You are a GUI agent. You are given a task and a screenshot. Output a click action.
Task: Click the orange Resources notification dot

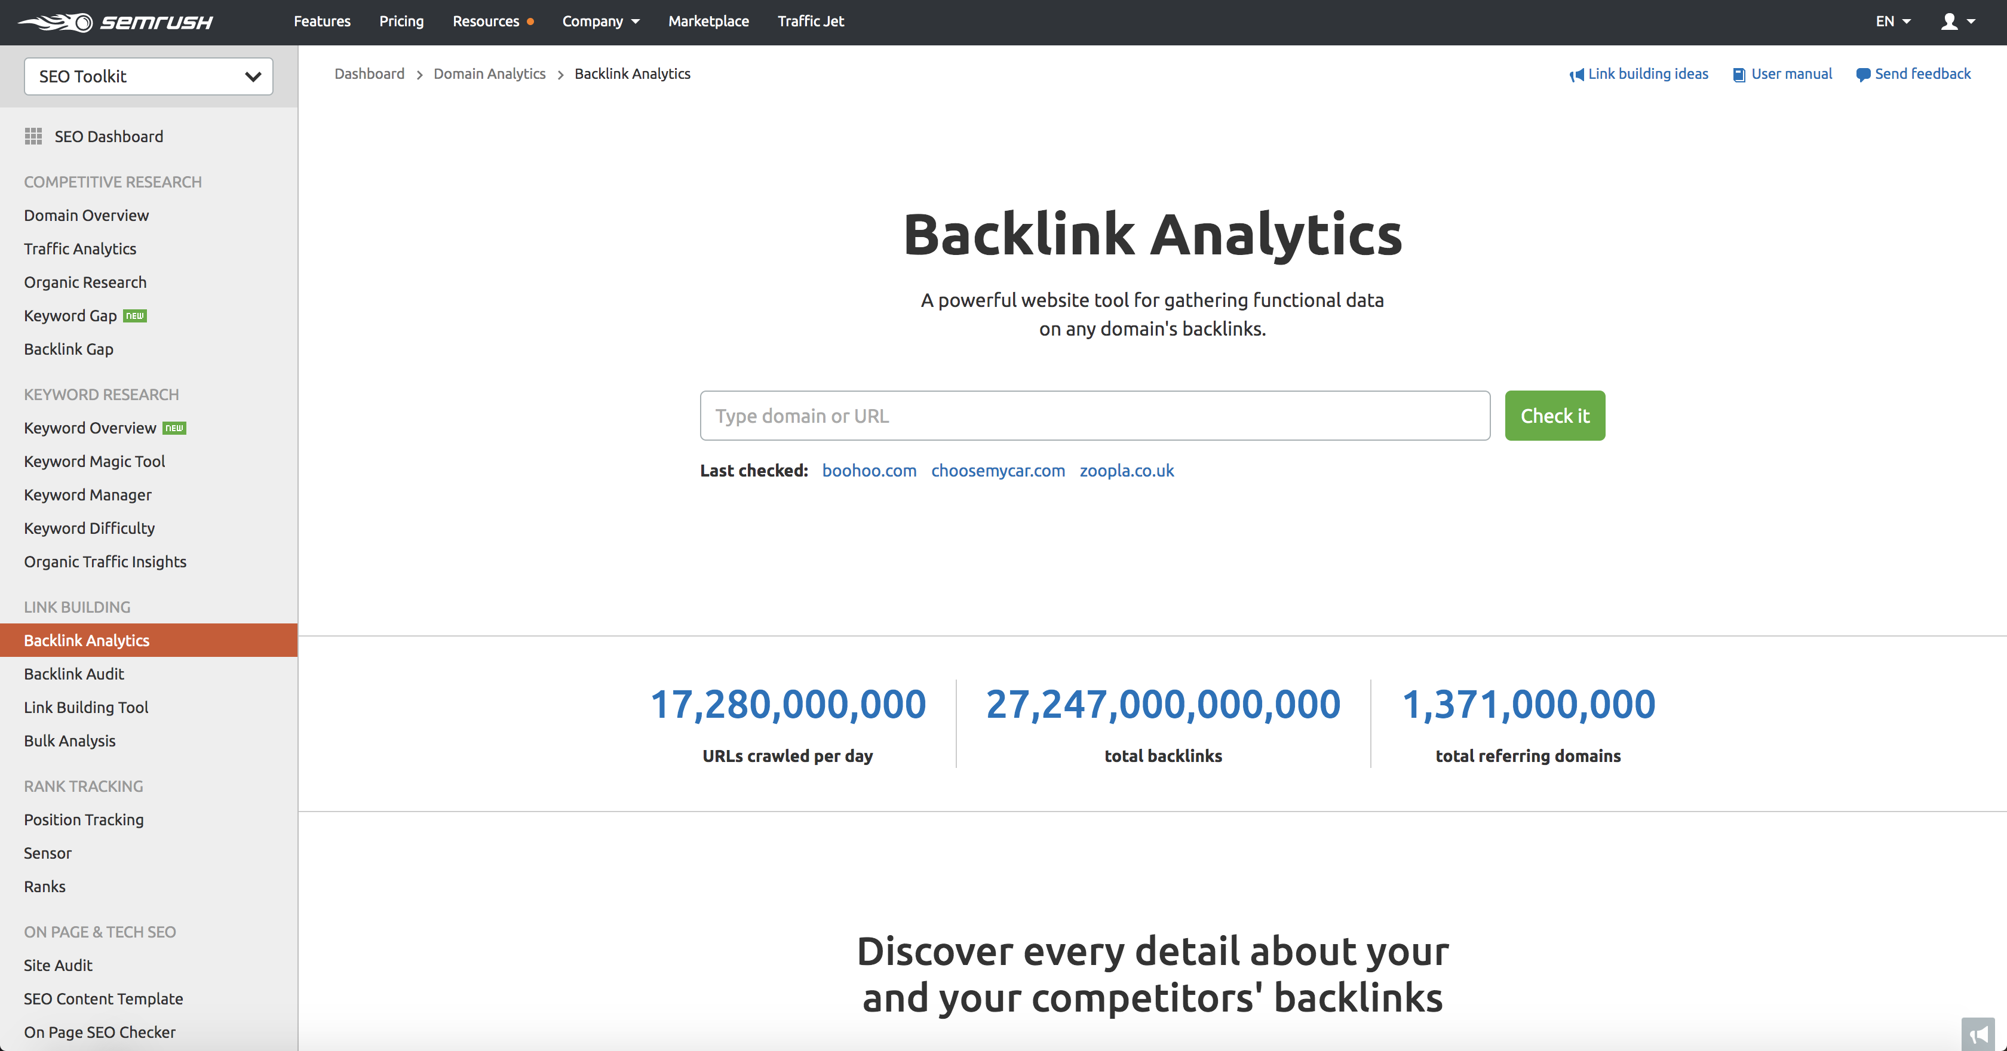(530, 22)
